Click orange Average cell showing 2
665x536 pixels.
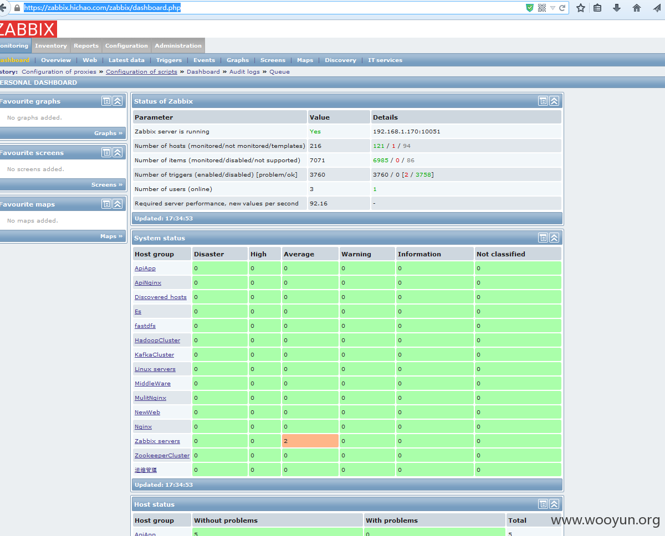point(310,441)
